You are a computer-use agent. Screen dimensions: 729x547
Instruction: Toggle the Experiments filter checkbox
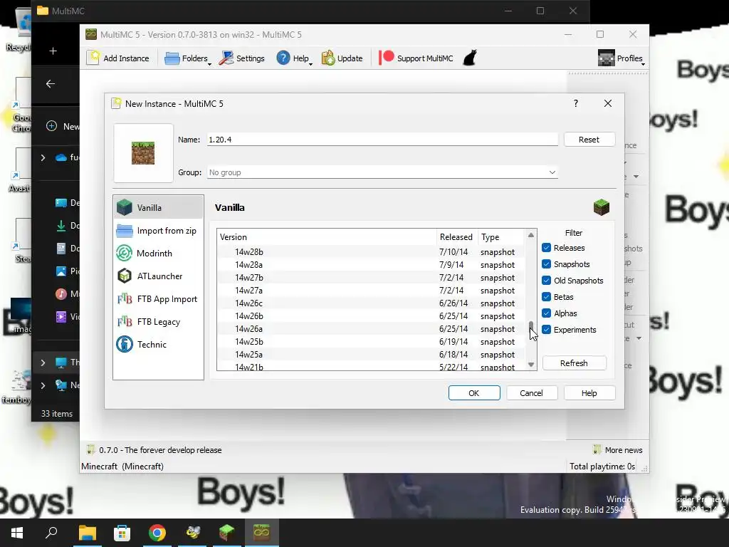[x=546, y=330]
